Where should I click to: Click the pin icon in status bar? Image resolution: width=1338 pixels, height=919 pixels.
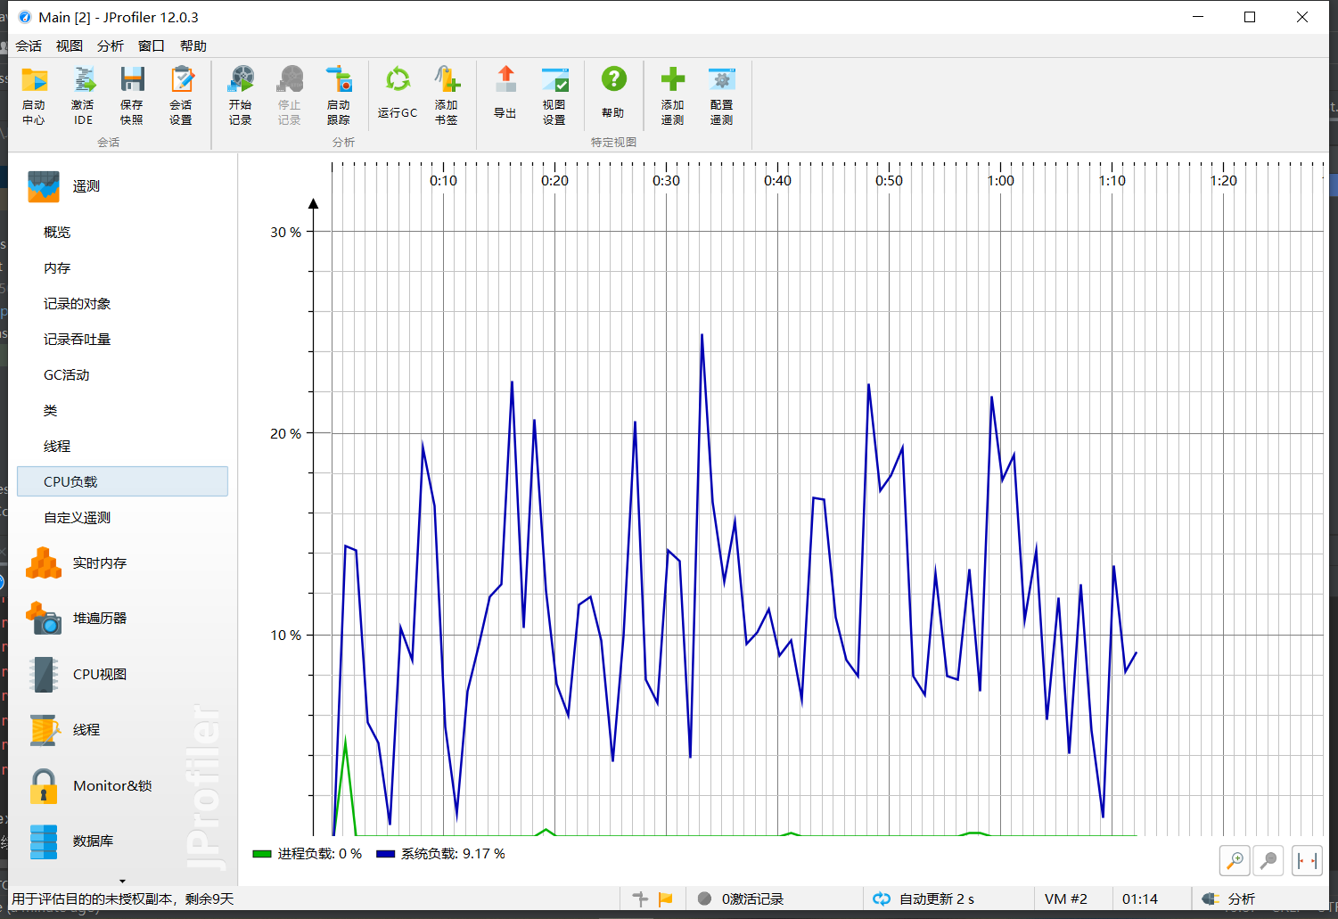click(640, 899)
